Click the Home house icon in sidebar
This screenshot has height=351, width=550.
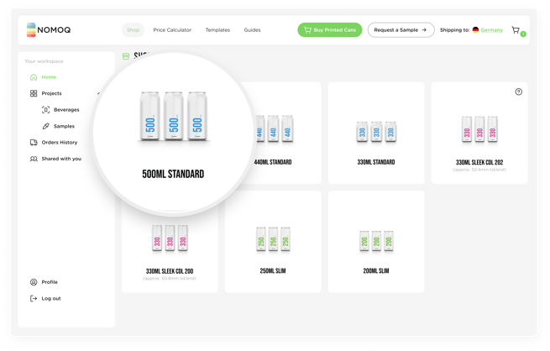(34, 77)
